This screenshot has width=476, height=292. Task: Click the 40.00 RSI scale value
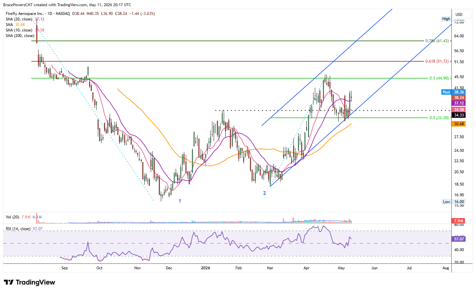[x=459, y=250]
